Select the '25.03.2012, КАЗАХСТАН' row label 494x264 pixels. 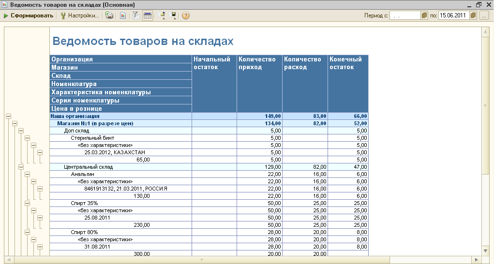pyautogui.click(x=115, y=152)
